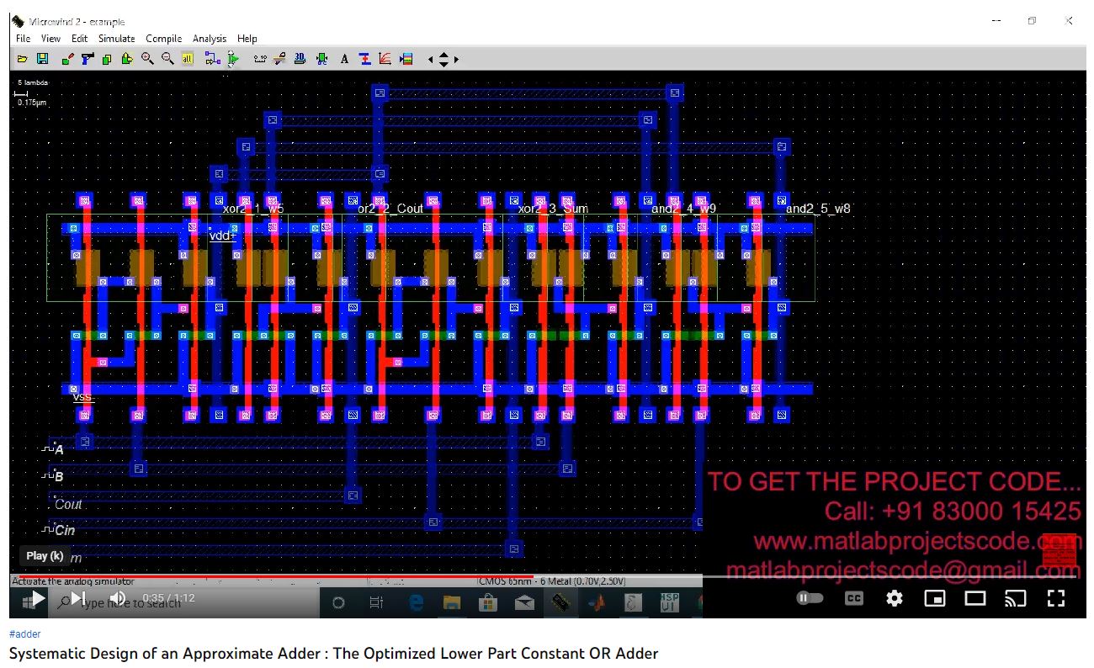Select the Zoom In magnifier tool
This screenshot has height=668, width=1094.
tap(147, 59)
